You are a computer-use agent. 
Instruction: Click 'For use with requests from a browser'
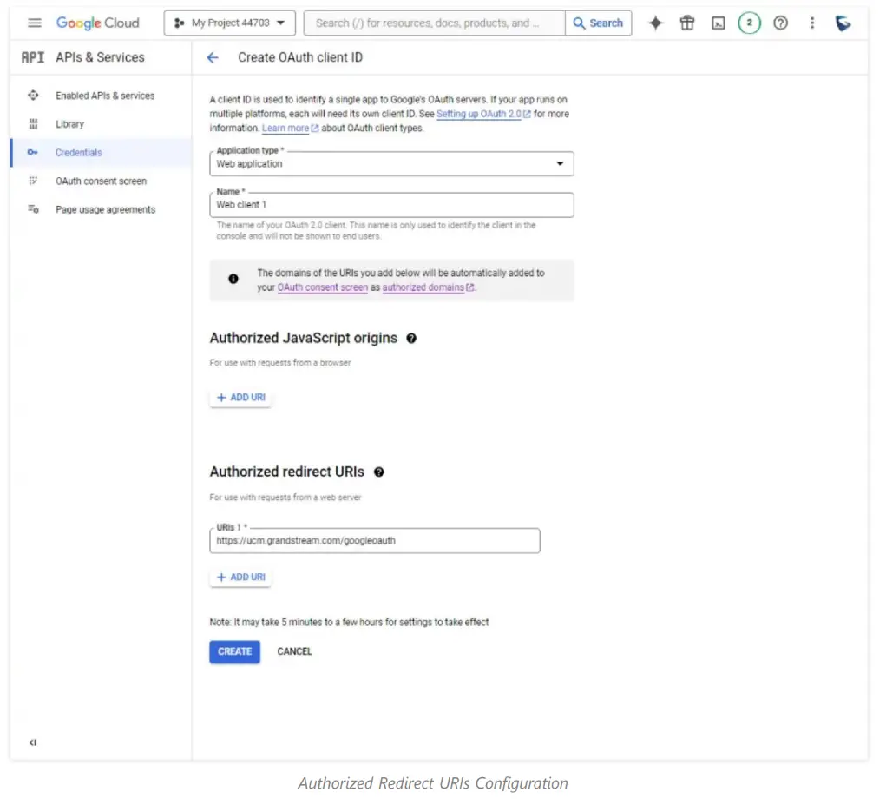pos(280,363)
